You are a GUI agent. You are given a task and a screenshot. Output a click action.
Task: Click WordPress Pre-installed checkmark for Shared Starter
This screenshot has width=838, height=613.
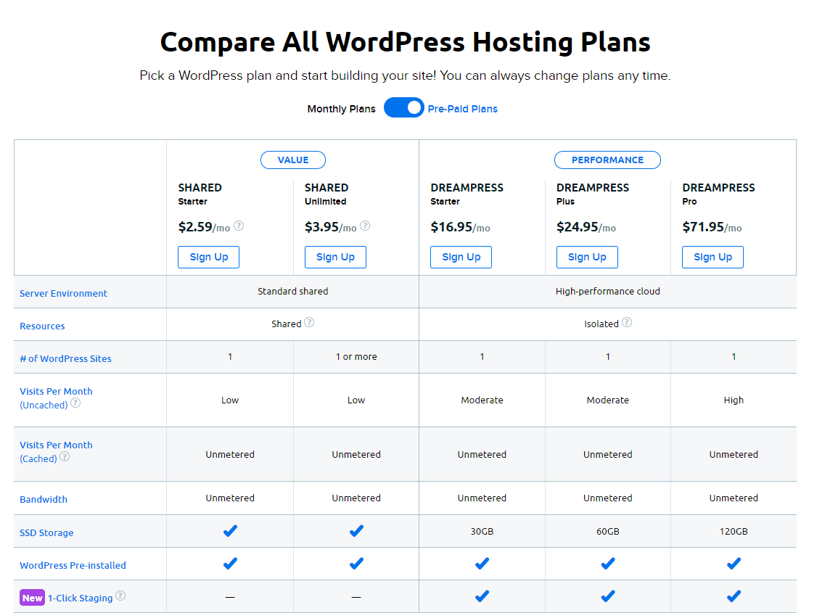230,563
